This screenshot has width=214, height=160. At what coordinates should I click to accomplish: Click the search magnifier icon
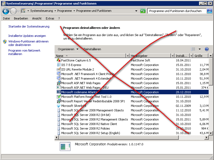(209, 11)
